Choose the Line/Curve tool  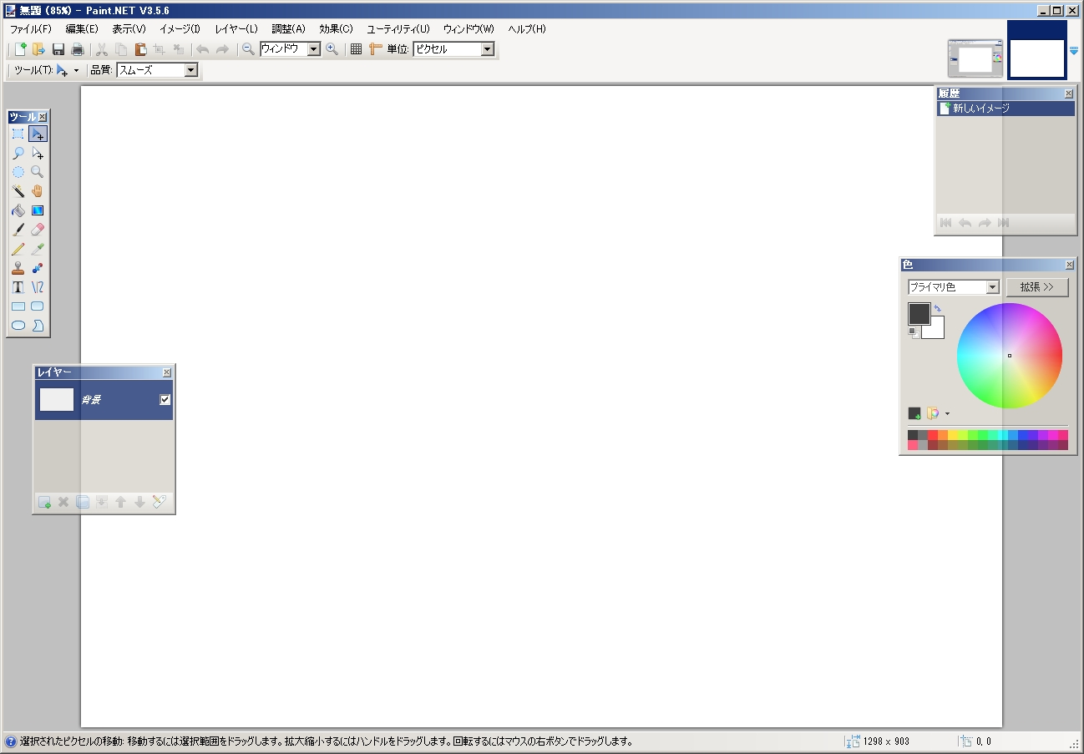[x=38, y=287]
